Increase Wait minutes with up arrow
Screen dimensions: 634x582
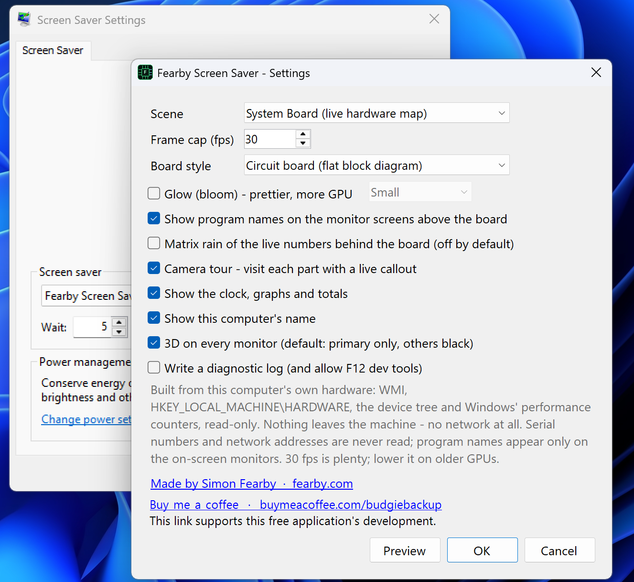pyautogui.click(x=119, y=322)
